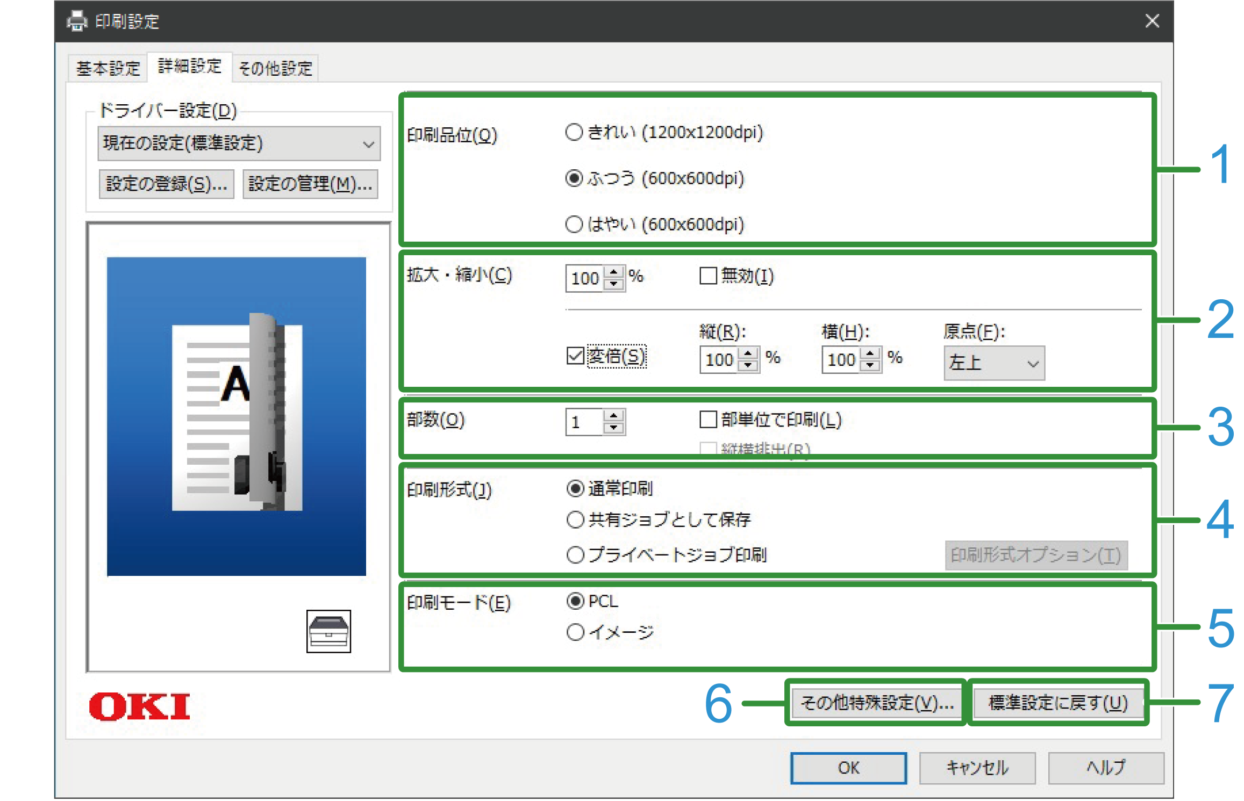Screen dimensions: 1244x801
Task: Click the 設定の登録(S) button
Action: (166, 184)
